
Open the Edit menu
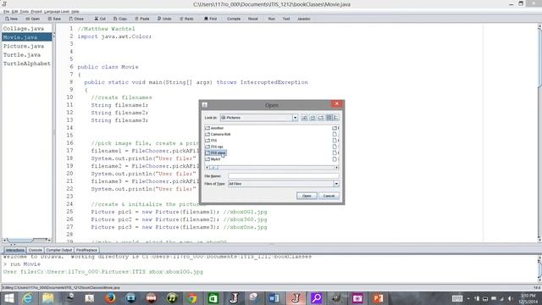click(x=14, y=11)
